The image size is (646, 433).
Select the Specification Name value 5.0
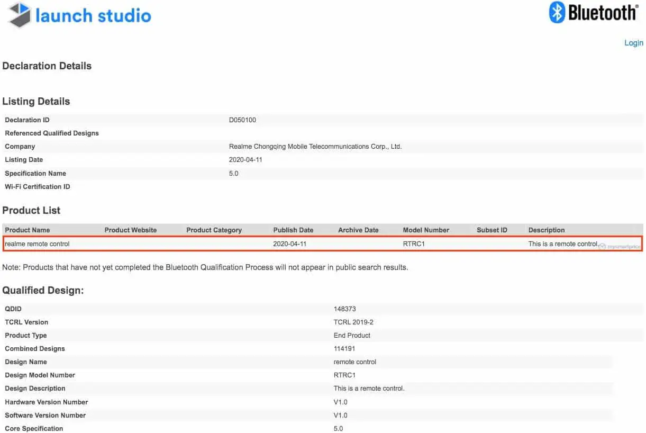coord(233,174)
